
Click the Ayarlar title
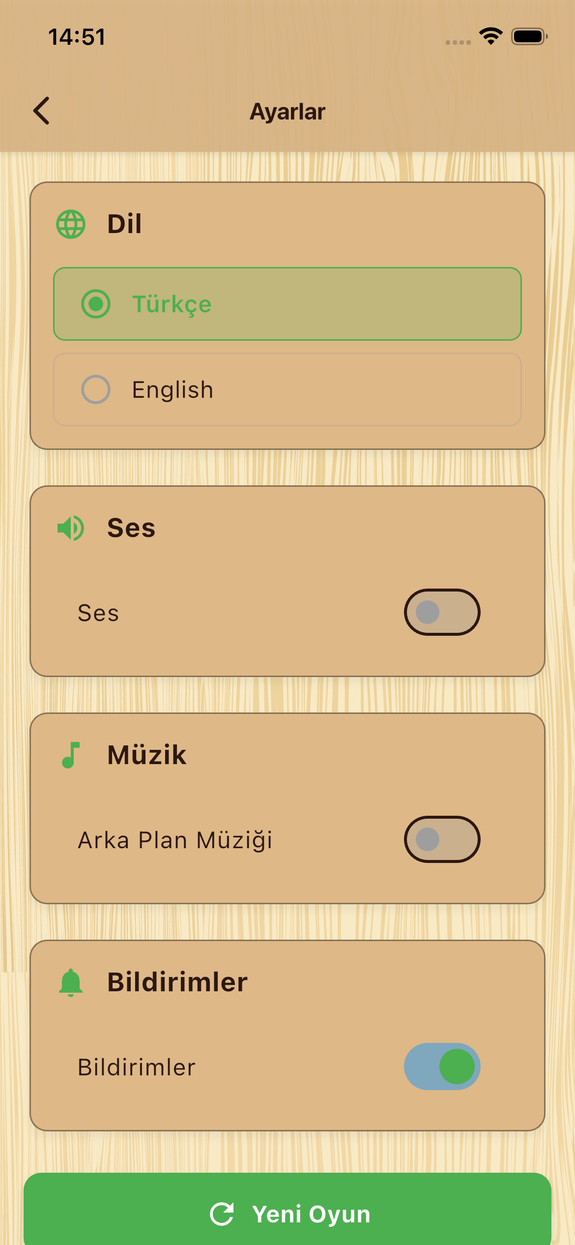(287, 111)
